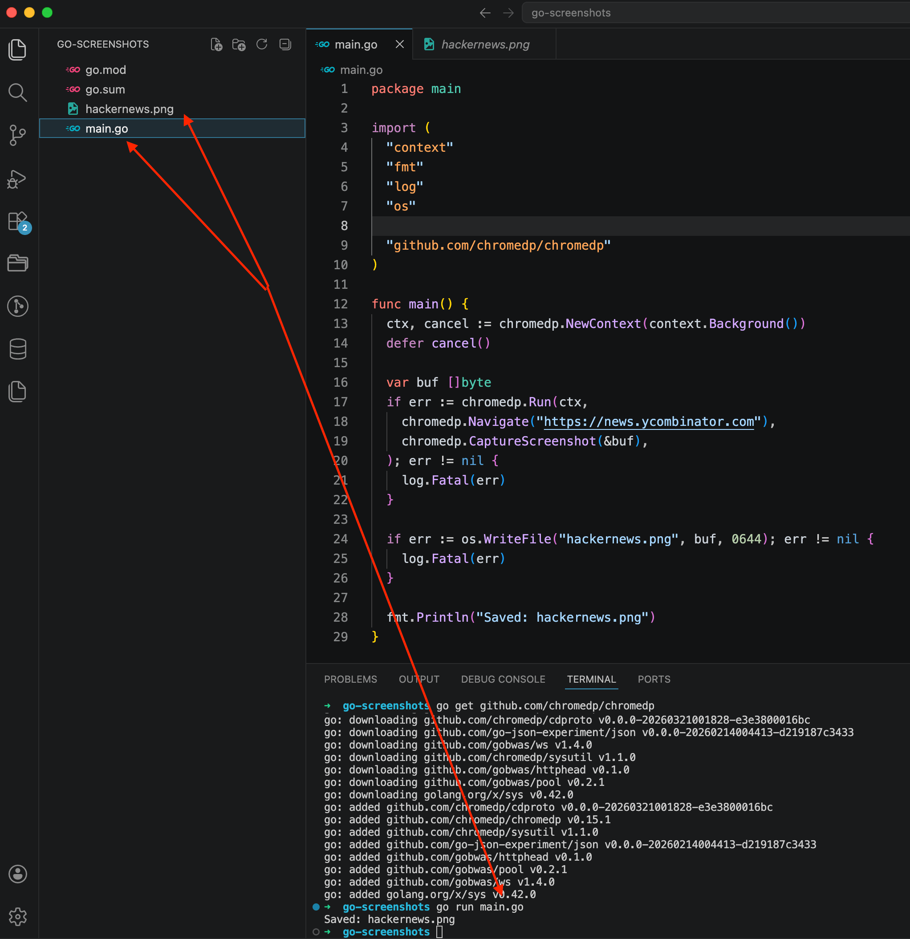This screenshot has height=939, width=910.
Task: Switch to the hackernews.png tab
Action: pos(485,44)
